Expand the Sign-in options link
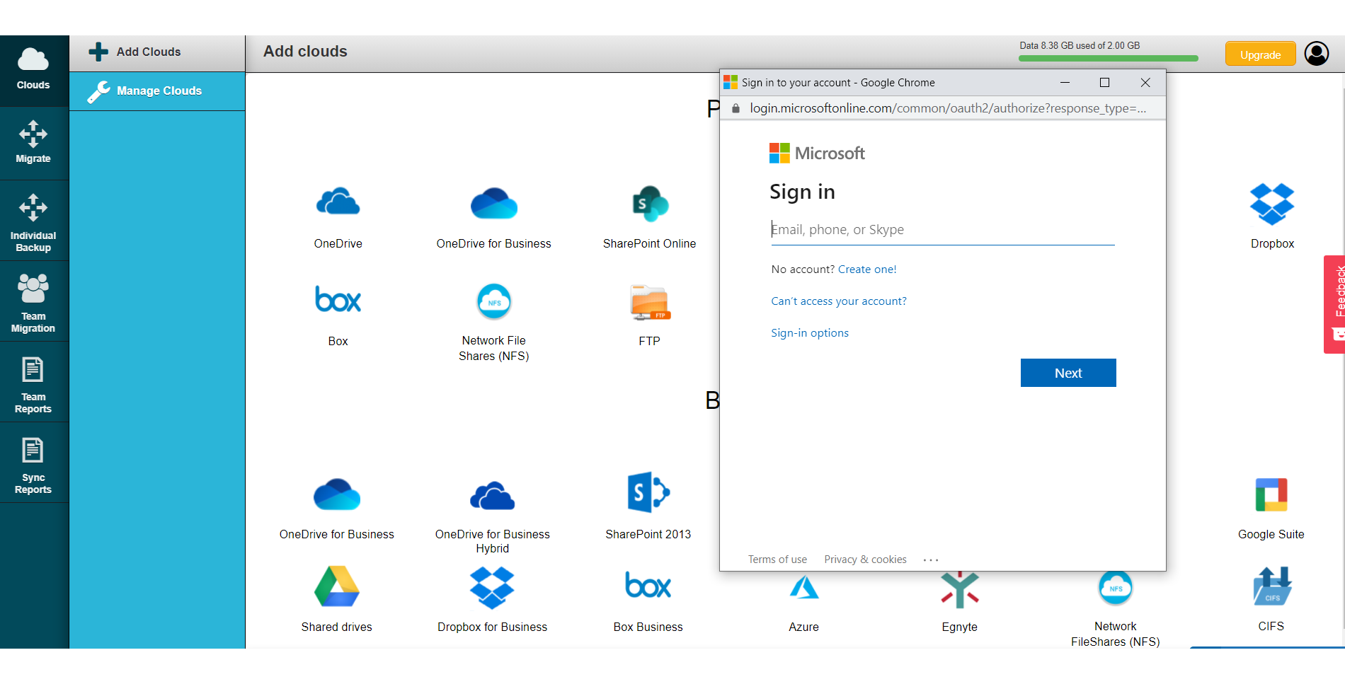The image size is (1345, 684). pos(810,333)
